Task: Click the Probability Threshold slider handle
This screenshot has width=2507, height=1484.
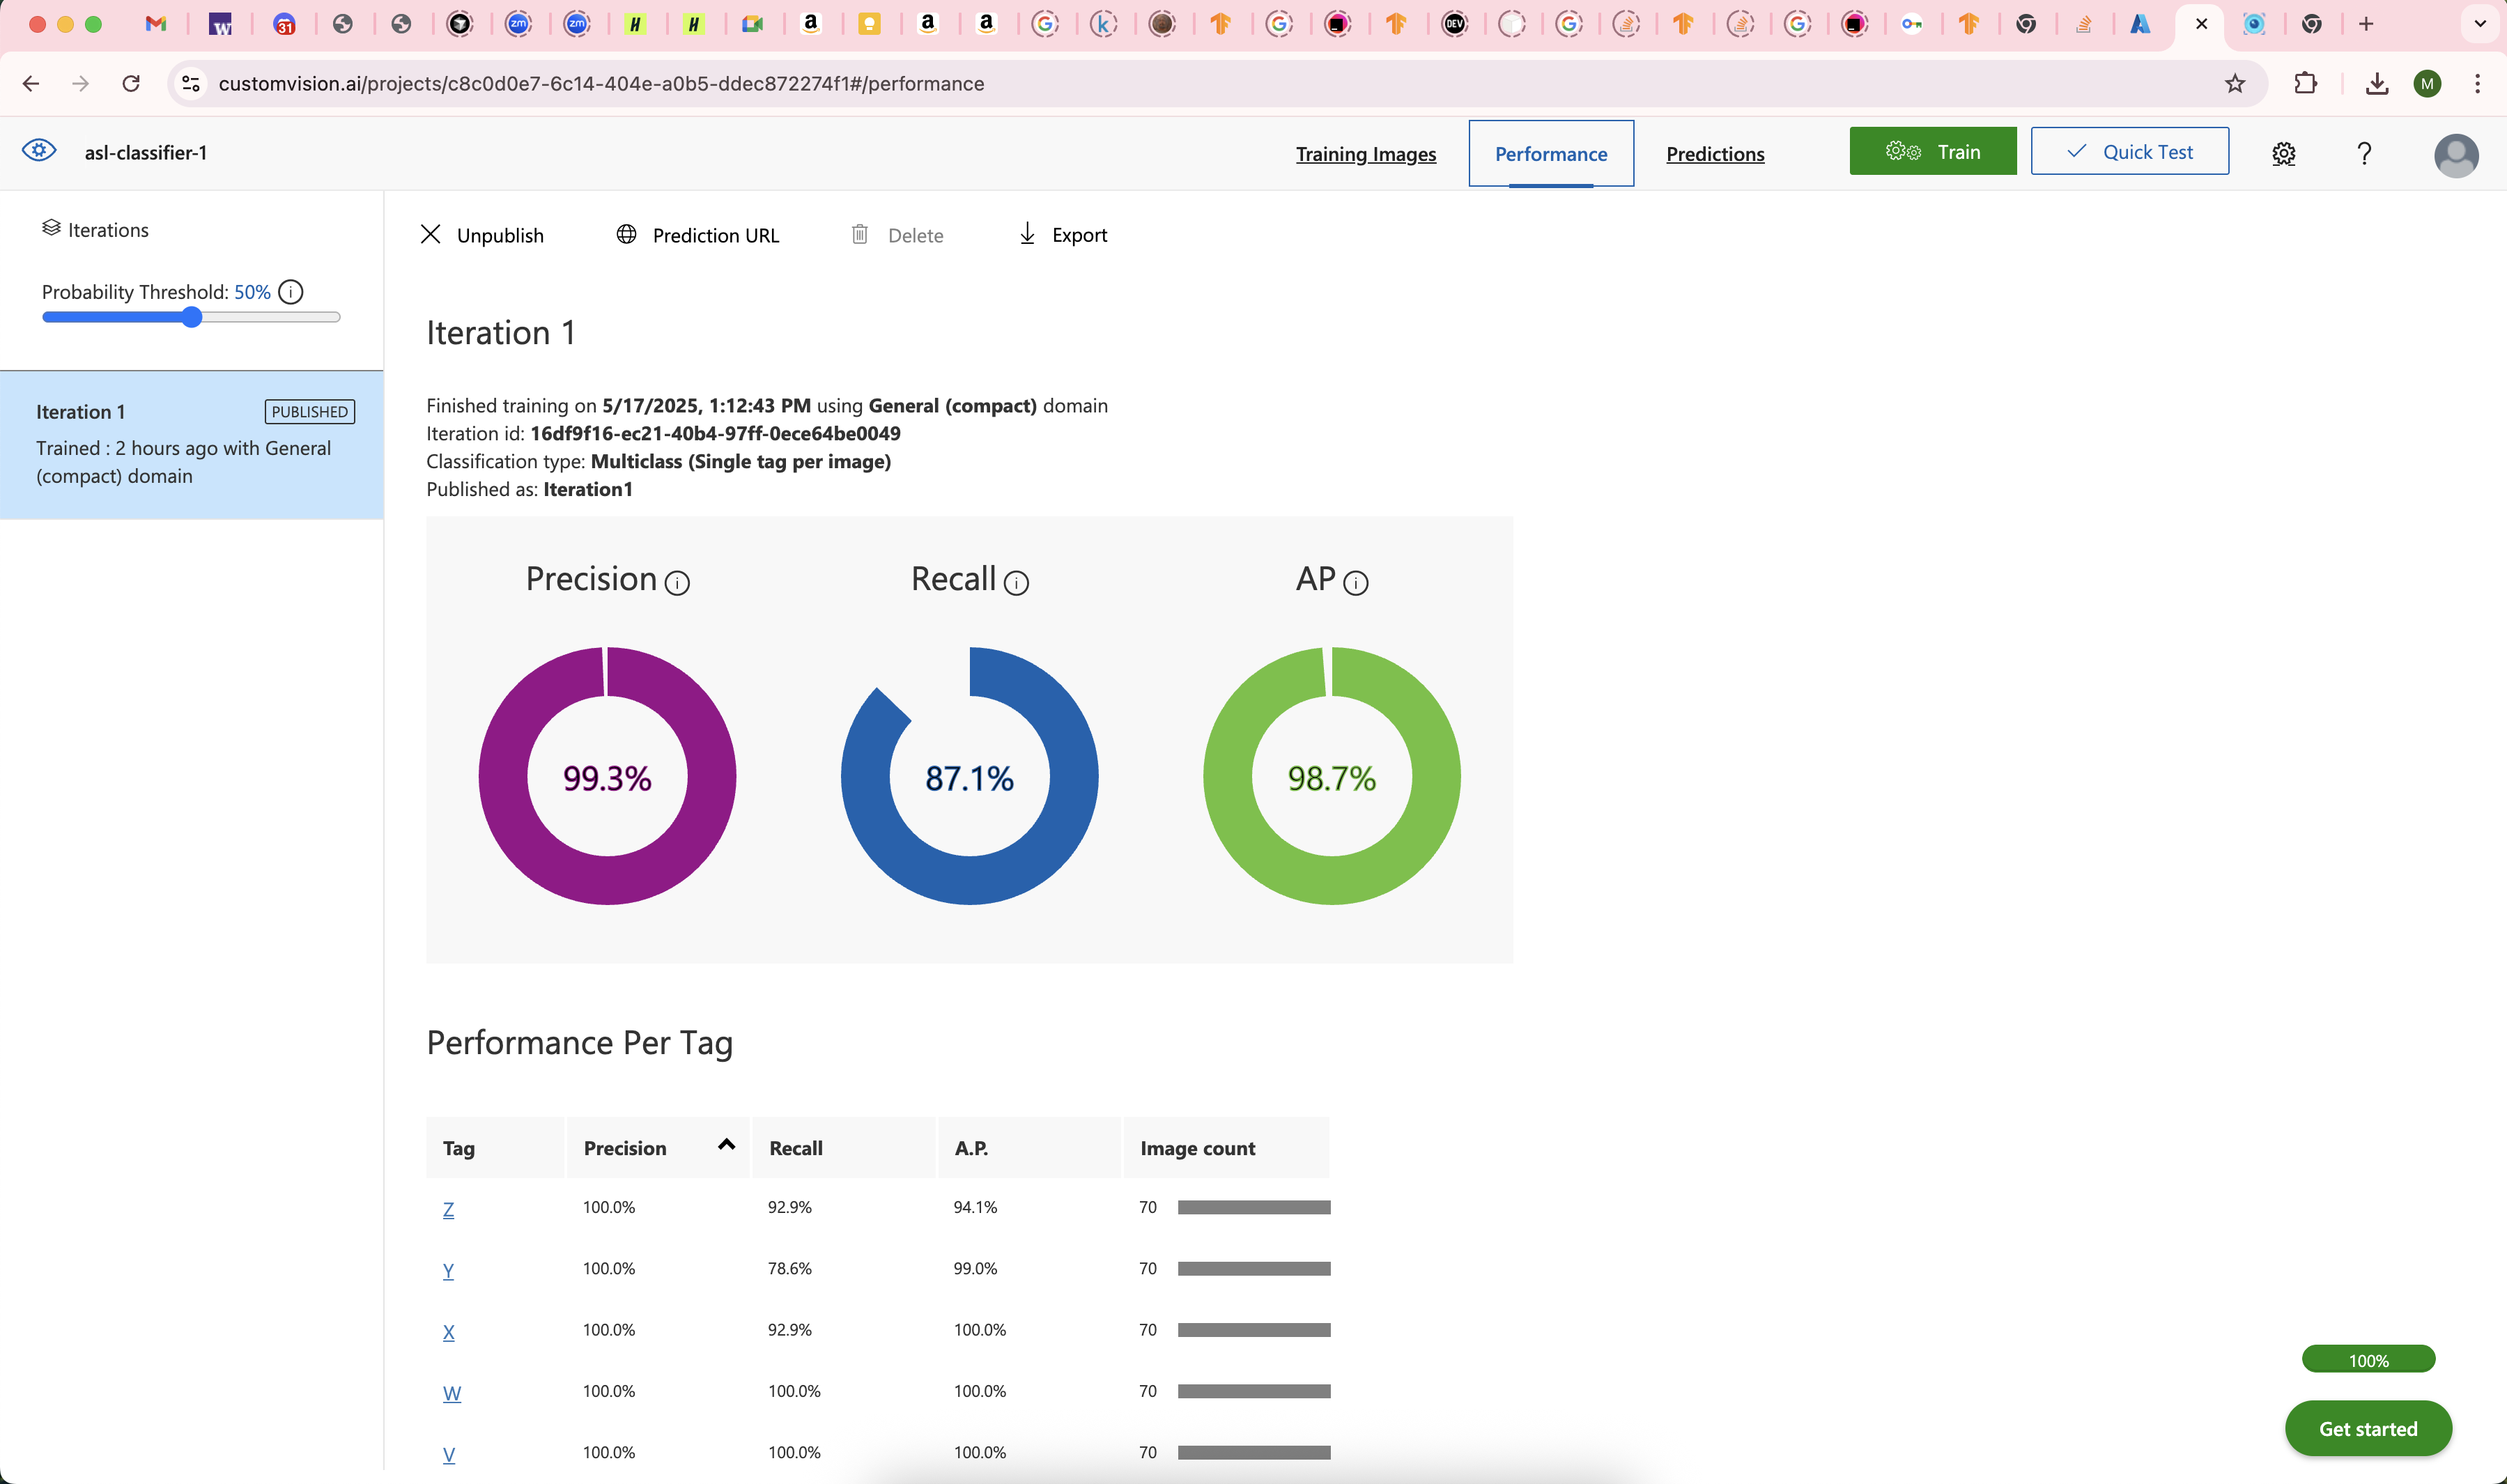Action: tap(192, 318)
